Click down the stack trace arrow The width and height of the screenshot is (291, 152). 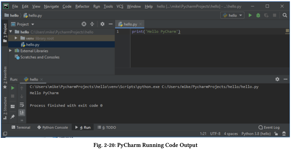pyautogui.click(x=22, y=96)
